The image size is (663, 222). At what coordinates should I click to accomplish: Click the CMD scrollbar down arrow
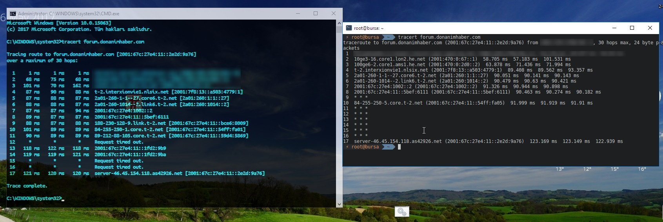coord(339,204)
